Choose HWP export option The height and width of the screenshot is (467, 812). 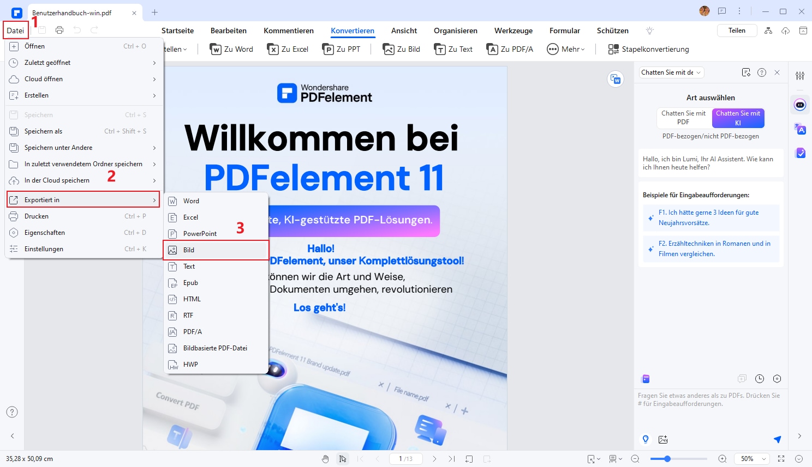(x=216, y=365)
